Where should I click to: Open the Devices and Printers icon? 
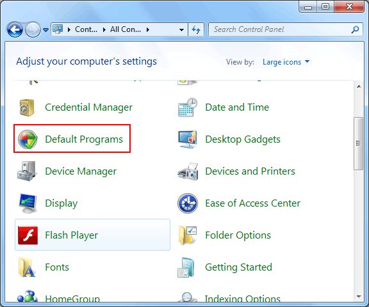[x=188, y=171]
